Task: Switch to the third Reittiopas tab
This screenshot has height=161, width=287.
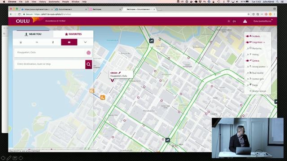Action: (x=104, y=9)
